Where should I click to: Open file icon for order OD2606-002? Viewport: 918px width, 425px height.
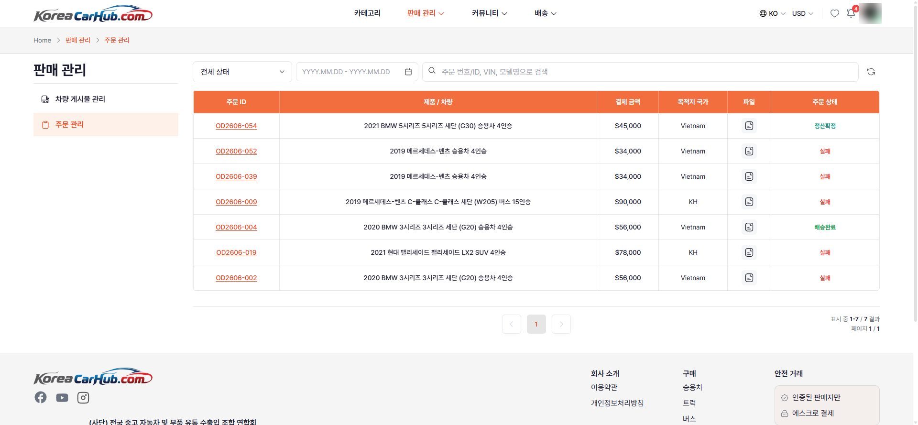pyautogui.click(x=749, y=278)
